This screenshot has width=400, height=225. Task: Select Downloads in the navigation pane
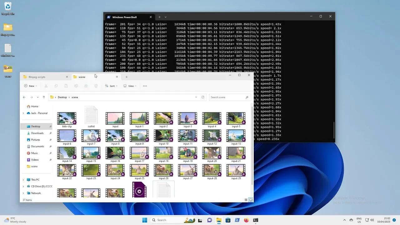pyautogui.click(x=37, y=133)
